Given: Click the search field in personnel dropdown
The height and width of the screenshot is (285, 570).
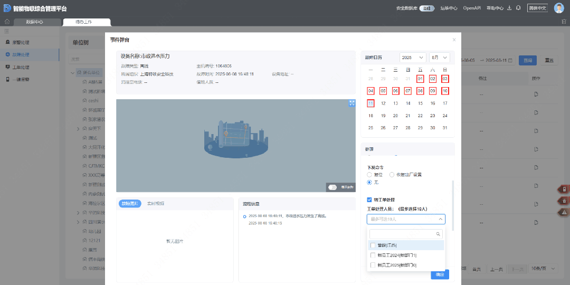Looking at the screenshot, I should [x=402, y=234].
